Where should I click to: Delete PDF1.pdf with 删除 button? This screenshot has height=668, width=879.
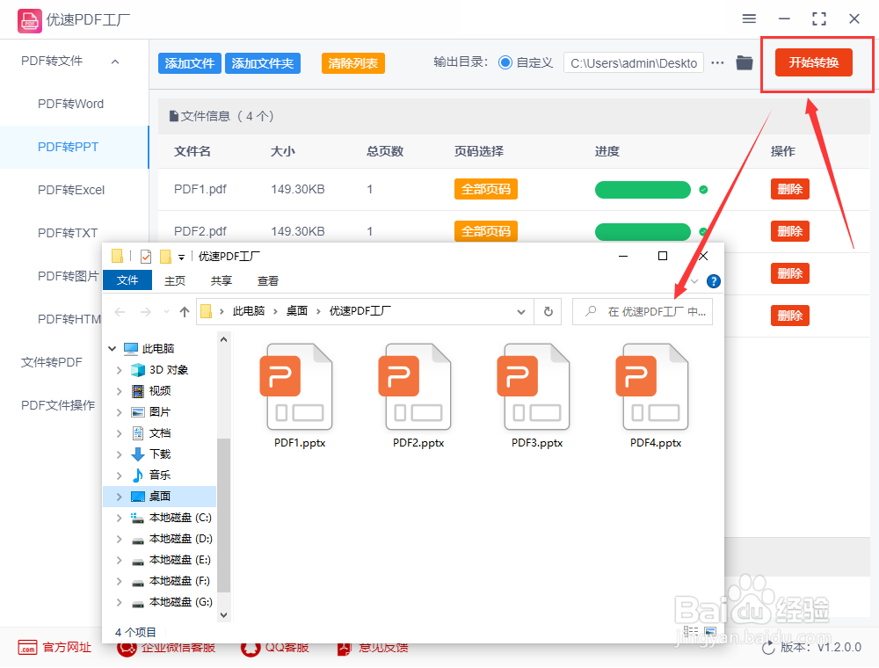pos(790,190)
